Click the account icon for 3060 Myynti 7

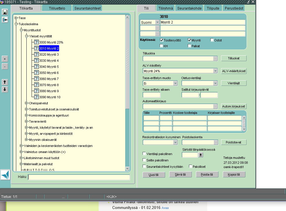37,79
